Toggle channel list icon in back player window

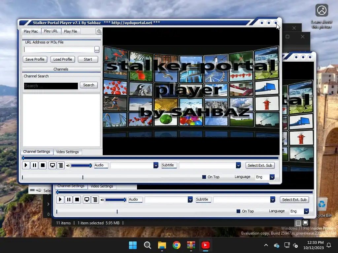pyautogui.click(x=95, y=199)
